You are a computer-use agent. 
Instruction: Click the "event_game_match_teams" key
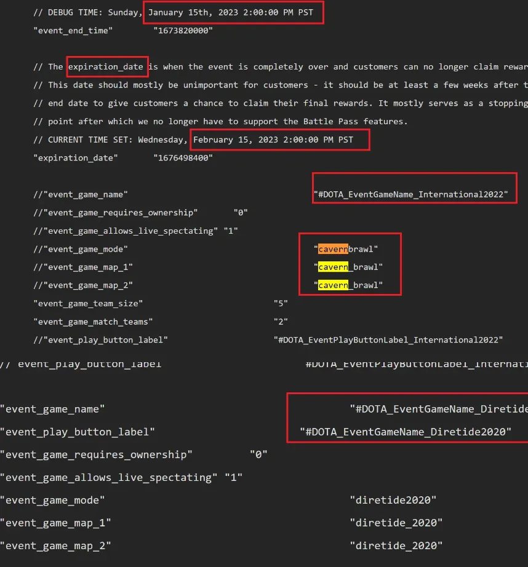93,322
